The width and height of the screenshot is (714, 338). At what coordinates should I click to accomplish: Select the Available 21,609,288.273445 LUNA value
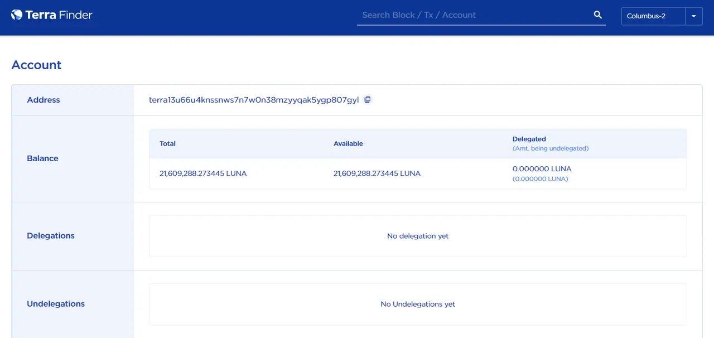point(377,173)
